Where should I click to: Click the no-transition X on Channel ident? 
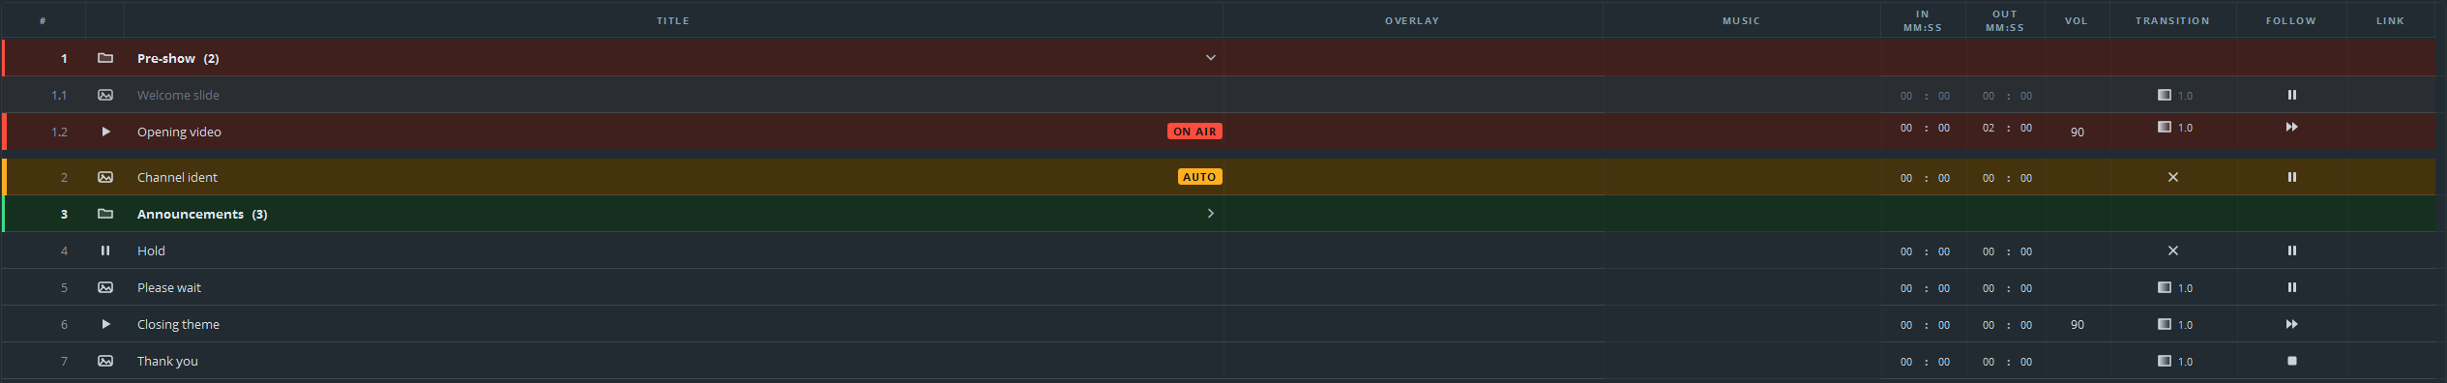click(2172, 177)
